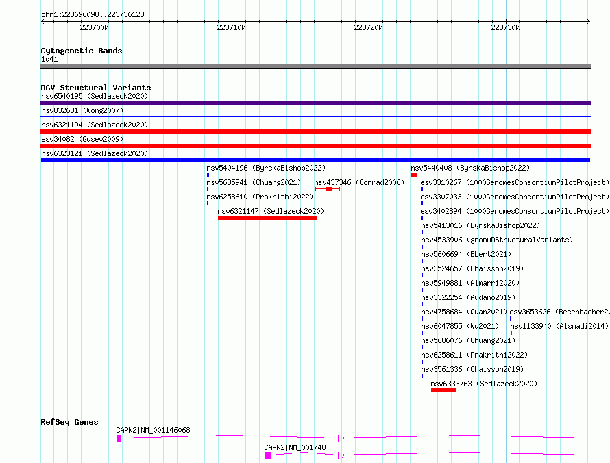The width and height of the screenshot is (610, 463).
Task: Open esv3310267 1000Genomes variant label
Action: pyautogui.click(x=515, y=182)
